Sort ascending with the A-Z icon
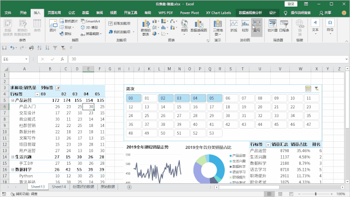The image size is (350, 197). (39, 48)
